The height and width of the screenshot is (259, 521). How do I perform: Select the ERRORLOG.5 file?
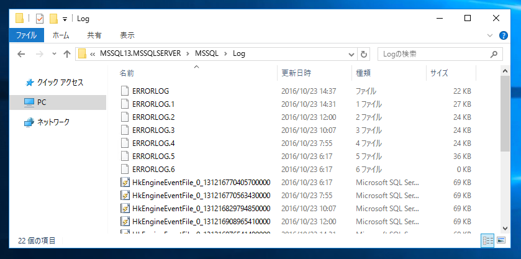coord(153,157)
